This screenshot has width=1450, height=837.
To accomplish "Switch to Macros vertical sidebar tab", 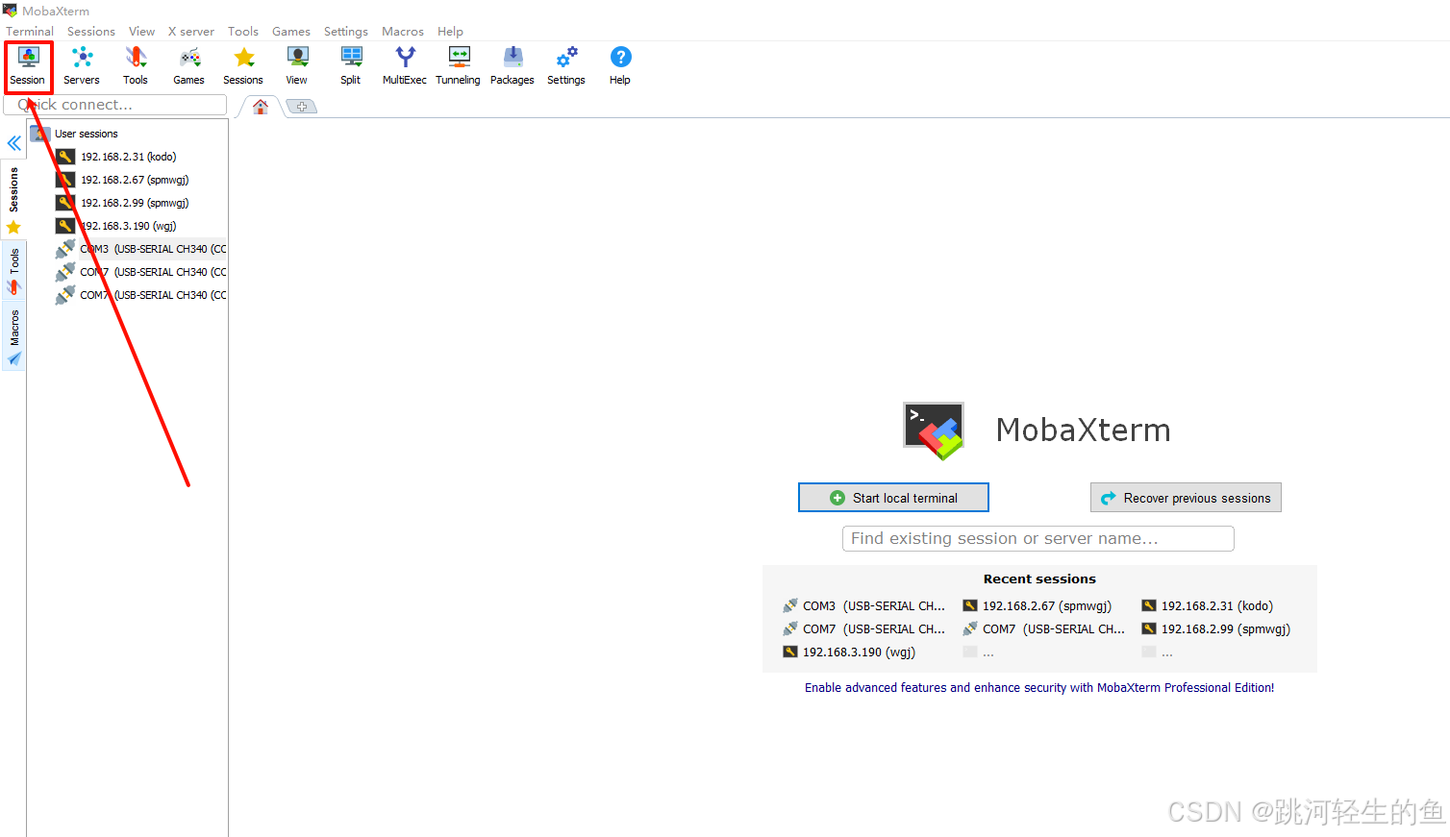I will tap(13, 337).
